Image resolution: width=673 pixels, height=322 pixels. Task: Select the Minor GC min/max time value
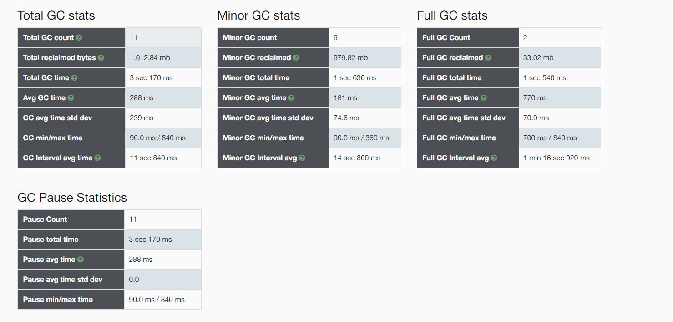361,138
